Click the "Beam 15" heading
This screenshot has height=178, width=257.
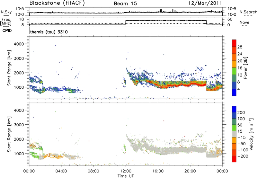125,4
